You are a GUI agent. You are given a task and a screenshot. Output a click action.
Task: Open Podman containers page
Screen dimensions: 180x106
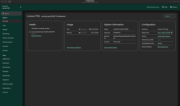click(x=11, y=38)
